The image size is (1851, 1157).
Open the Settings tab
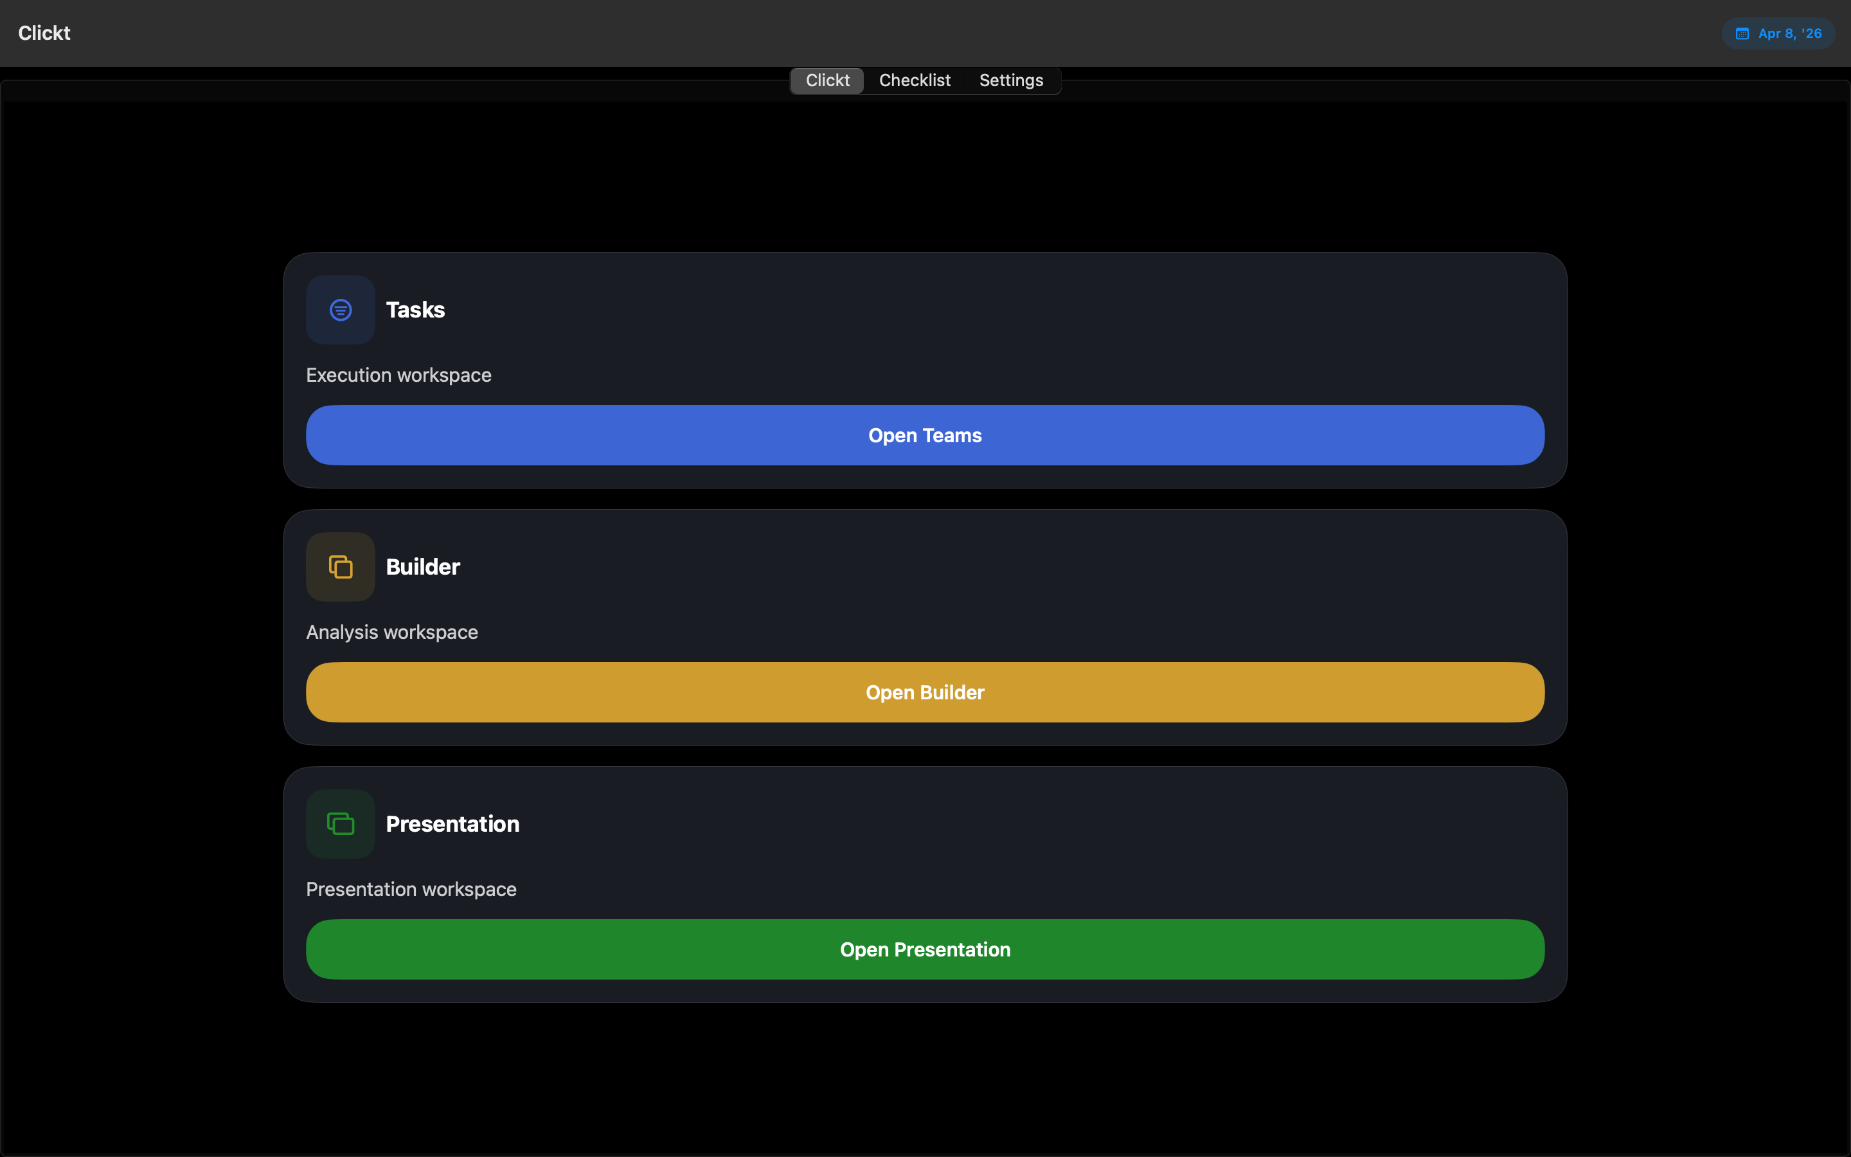pos(1011,80)
